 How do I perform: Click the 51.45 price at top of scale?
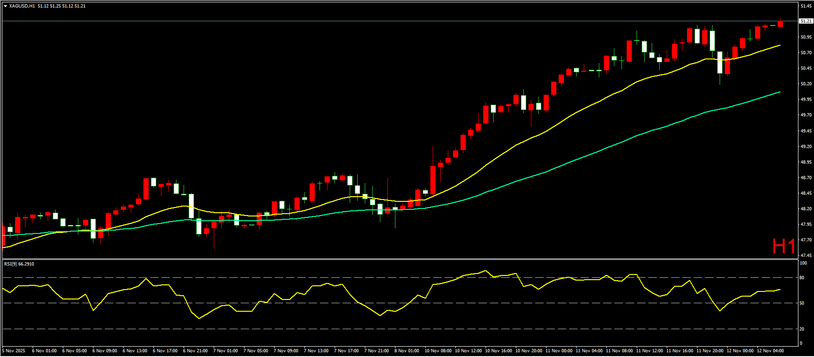point(806,6)
